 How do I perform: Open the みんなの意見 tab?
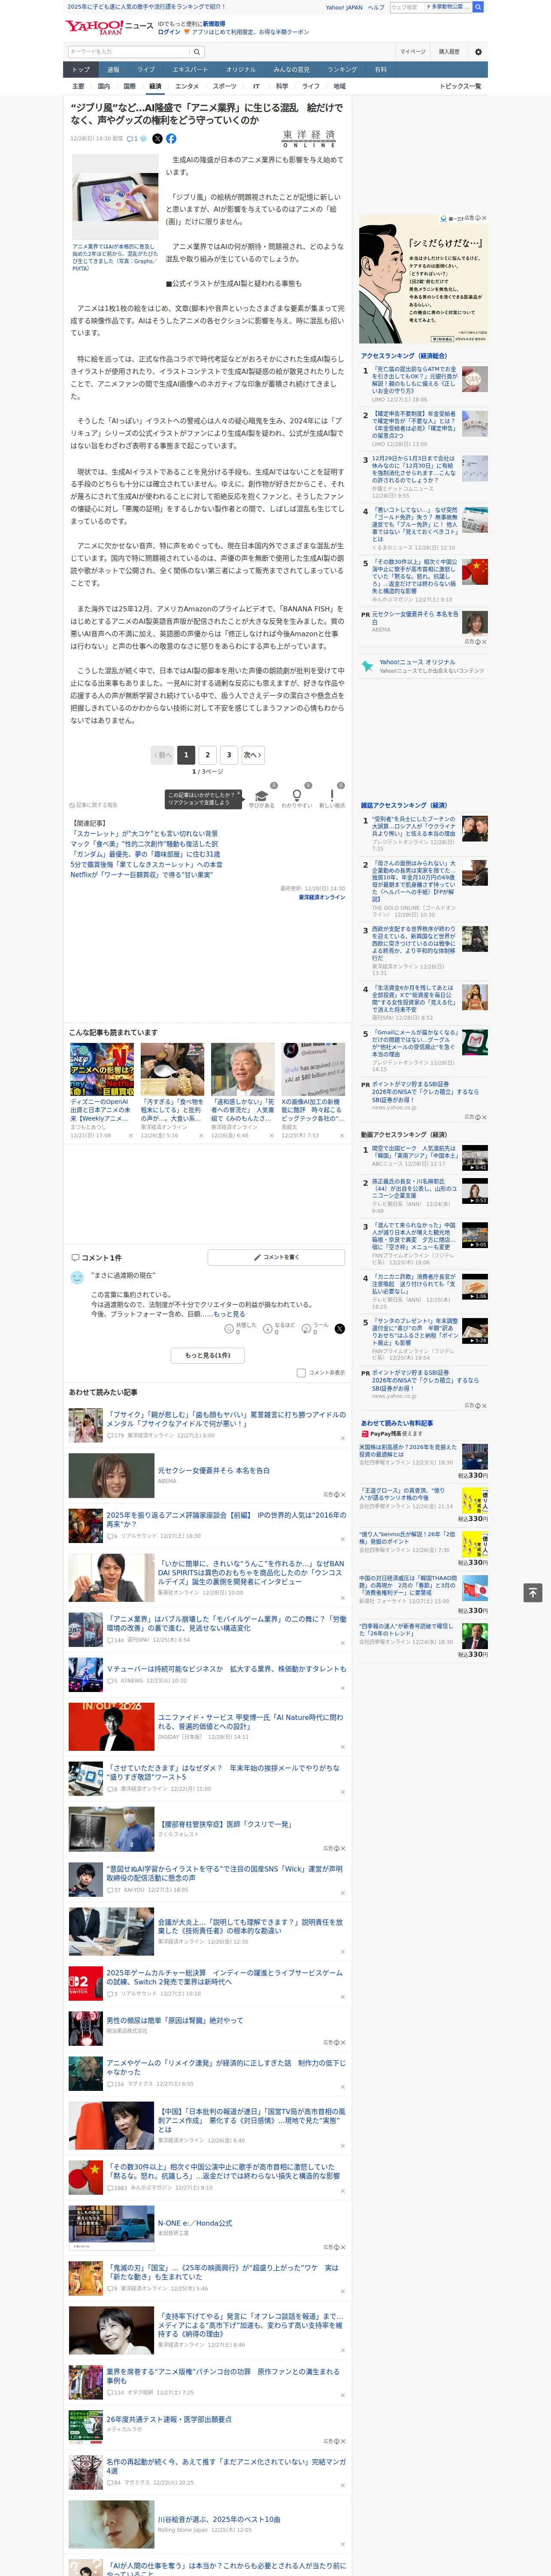pyautogui.click(x=291, y=70)
